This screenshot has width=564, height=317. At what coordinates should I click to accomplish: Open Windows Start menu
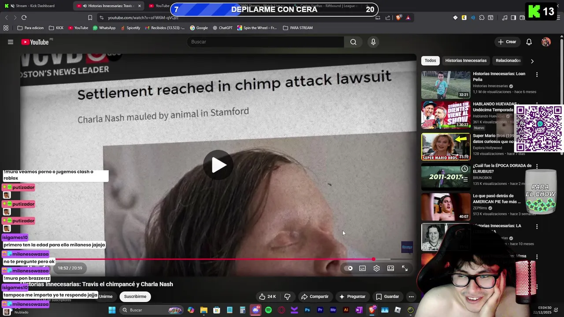pyautogui.click(x=112, y=310)
